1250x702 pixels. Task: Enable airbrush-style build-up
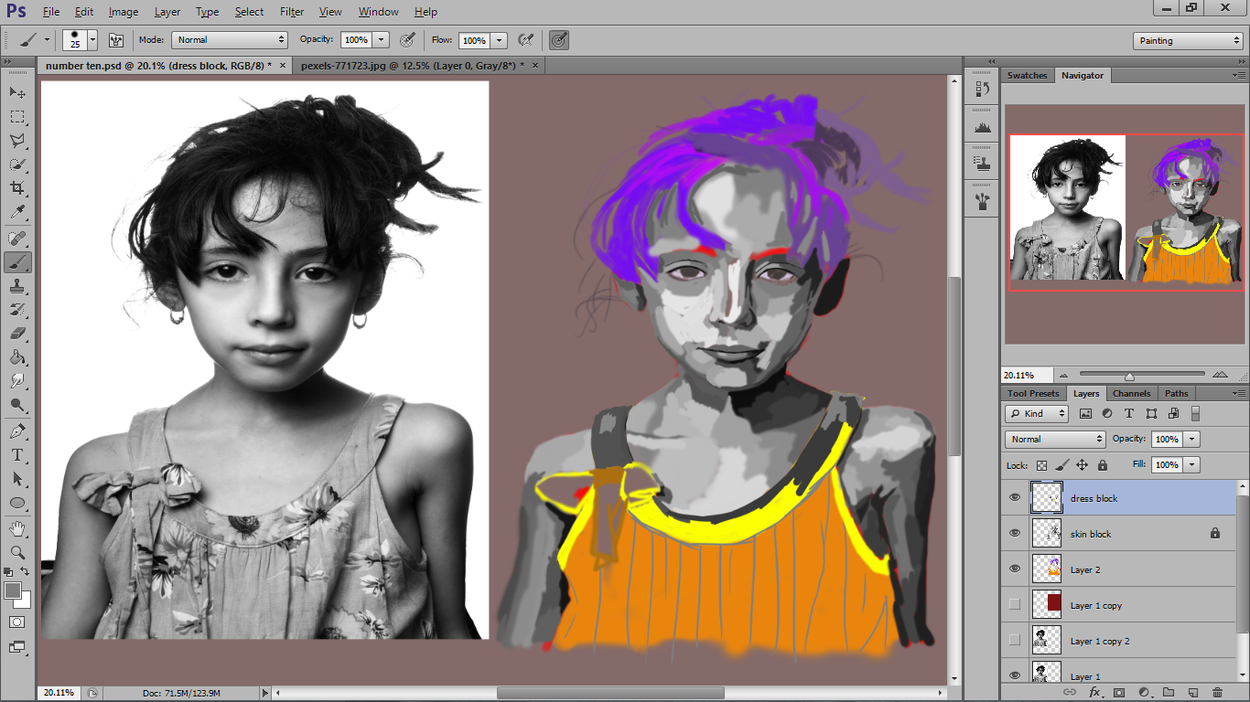point(525,40)
